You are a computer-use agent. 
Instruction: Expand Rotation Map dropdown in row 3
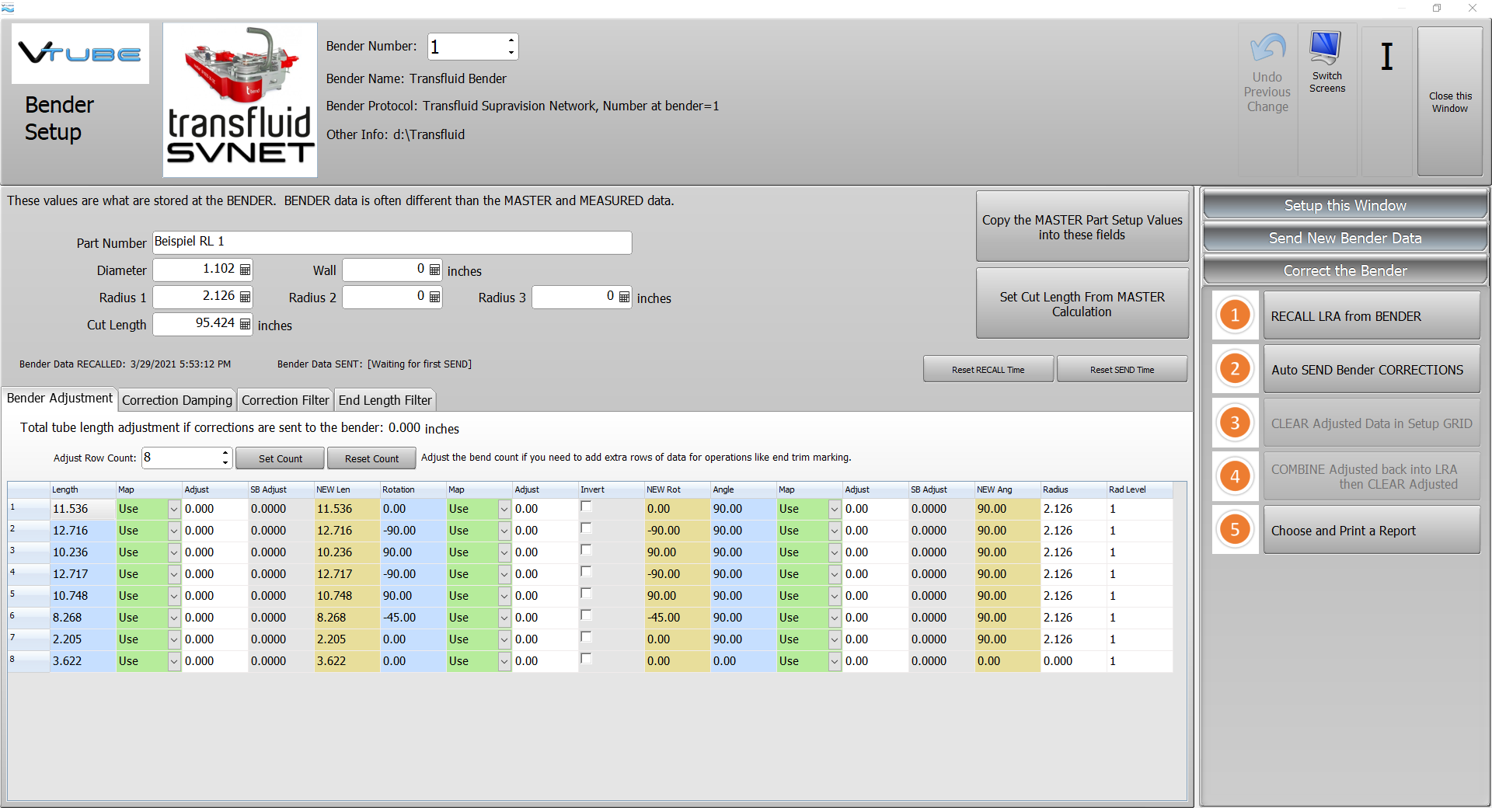pos(504,553)
